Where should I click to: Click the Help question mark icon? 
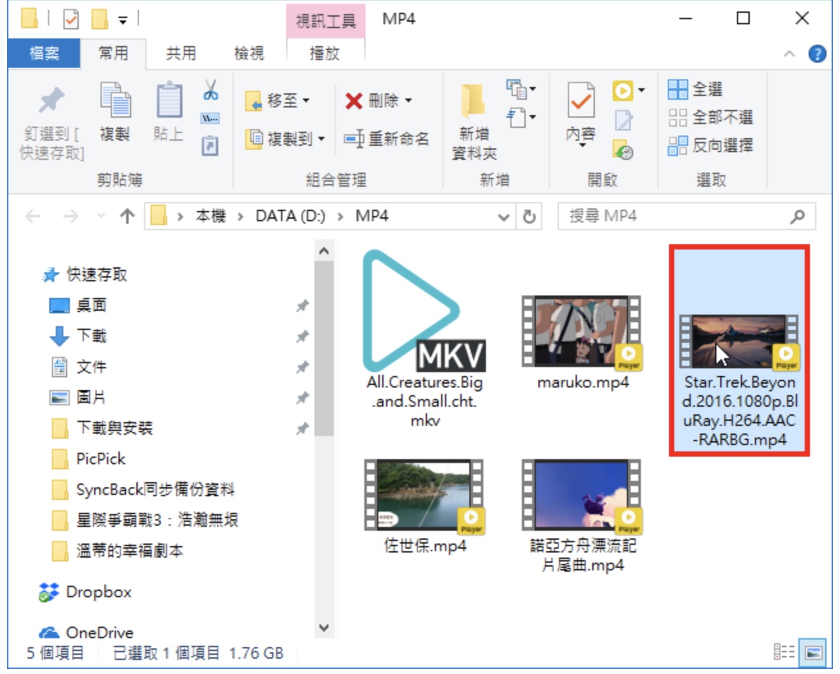click(817, 54)
